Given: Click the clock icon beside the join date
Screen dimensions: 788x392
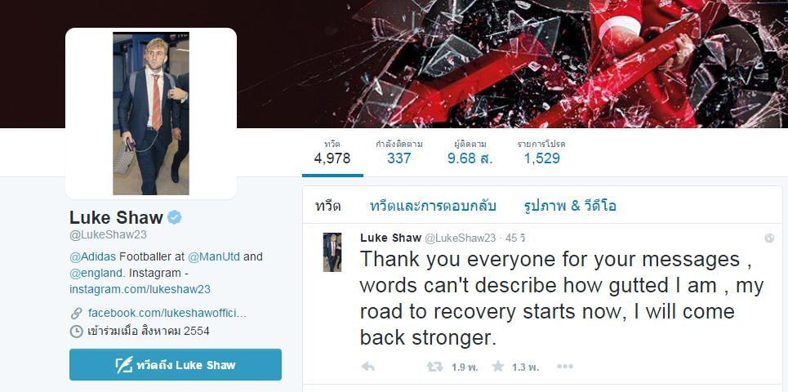Looking at the screenshot, I should point(76,332).
